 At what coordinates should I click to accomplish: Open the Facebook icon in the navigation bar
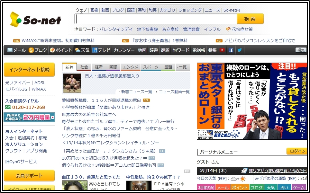tap(231, 50)
